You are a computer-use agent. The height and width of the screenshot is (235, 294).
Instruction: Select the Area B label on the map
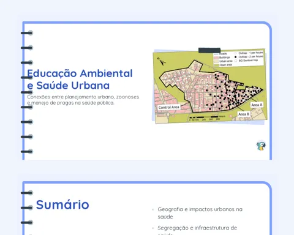coord(244,114)
